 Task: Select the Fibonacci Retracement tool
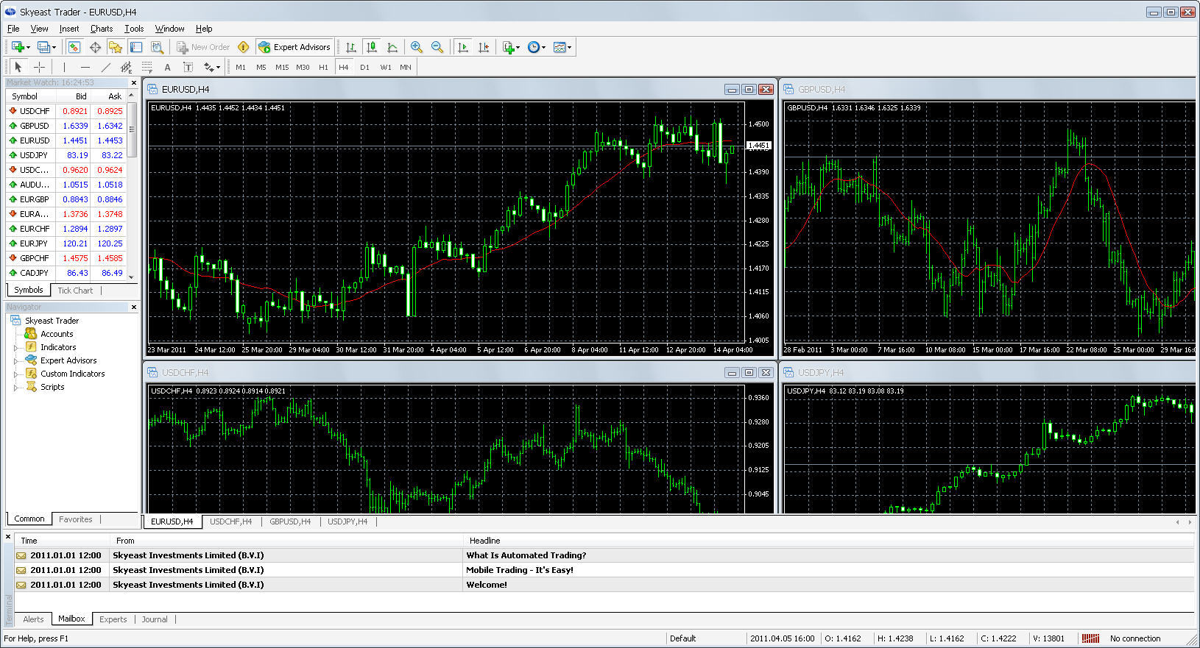pos(147,67)
